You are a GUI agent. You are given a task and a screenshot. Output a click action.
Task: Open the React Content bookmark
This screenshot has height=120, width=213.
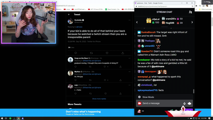click(112, 9)
